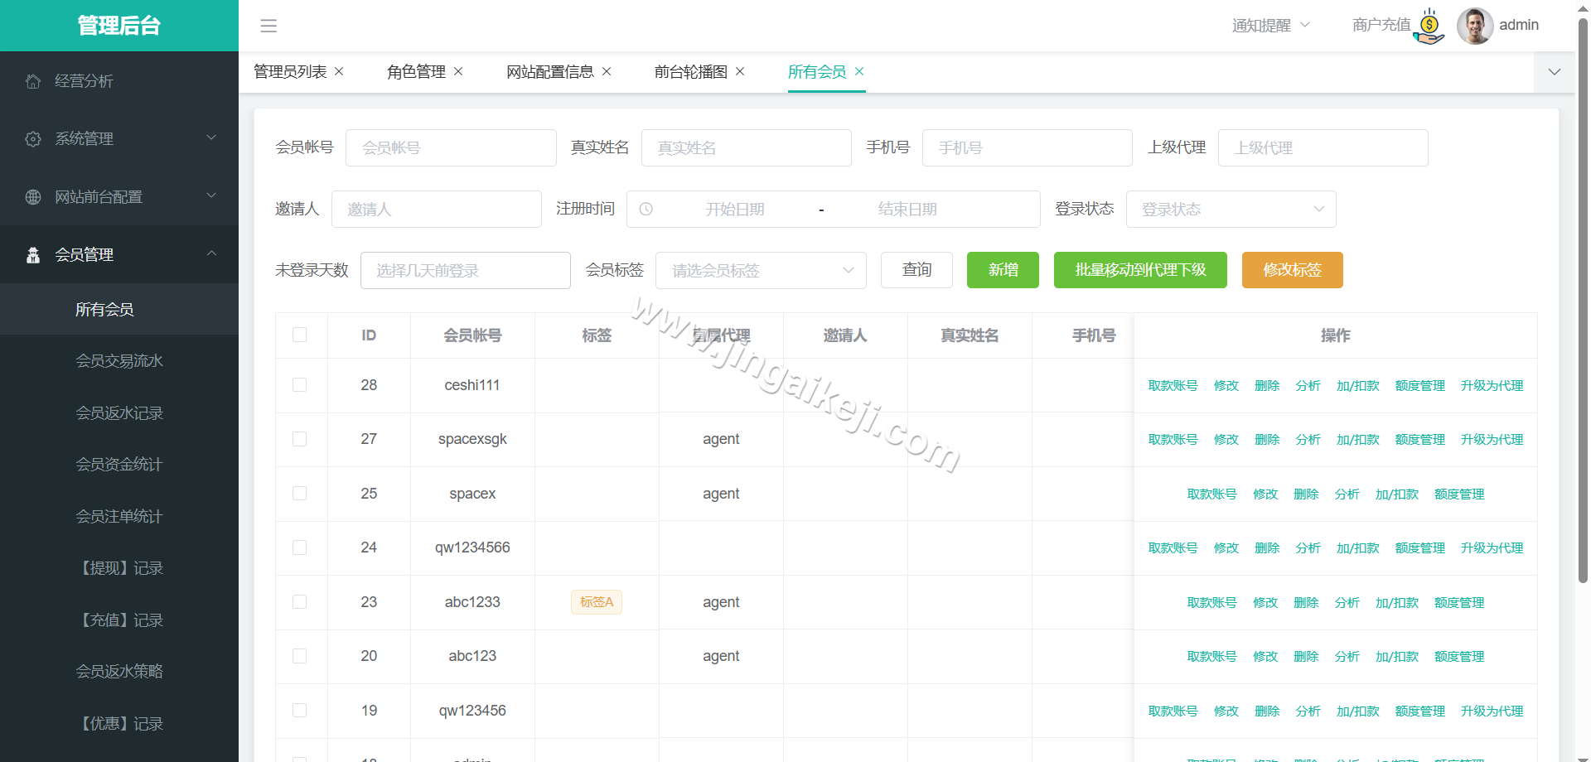Click the hamburger menu icon
The image size is (1591, 762).
tap(268, 26)
